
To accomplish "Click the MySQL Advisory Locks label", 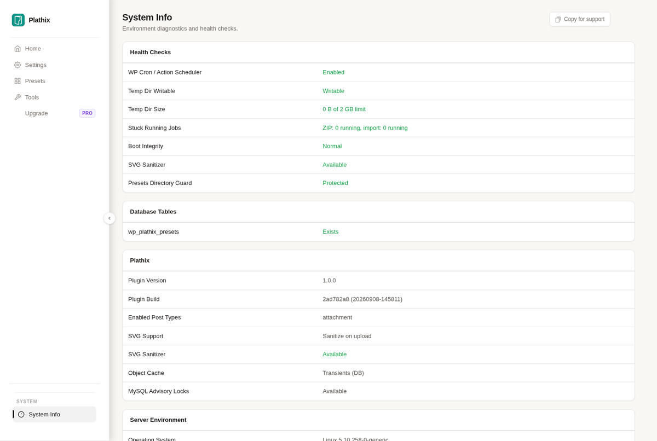I will 159,391.
